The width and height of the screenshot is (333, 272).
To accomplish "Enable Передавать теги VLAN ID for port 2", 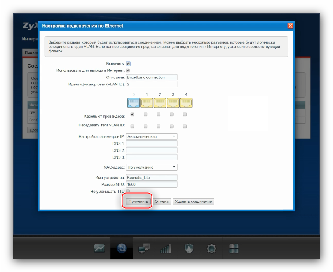I will (x=159, y=126).
